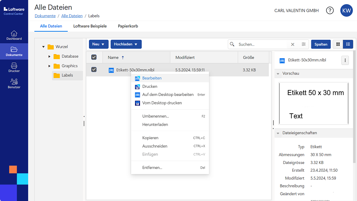Open the KW user profile avatar
The image size is (357, 201).
(x=346, y=10)
